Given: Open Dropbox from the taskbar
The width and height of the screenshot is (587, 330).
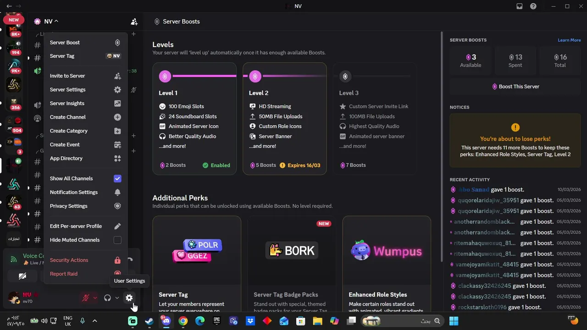Looking at the screenshot, I should click(250, 321).
